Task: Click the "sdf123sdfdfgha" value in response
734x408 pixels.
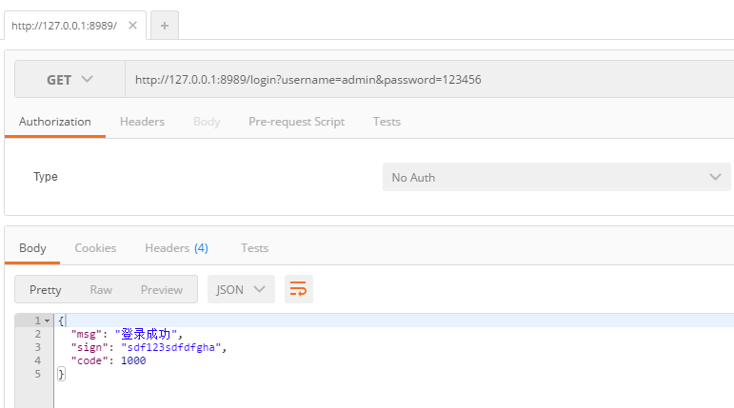Action: [170, 347]
